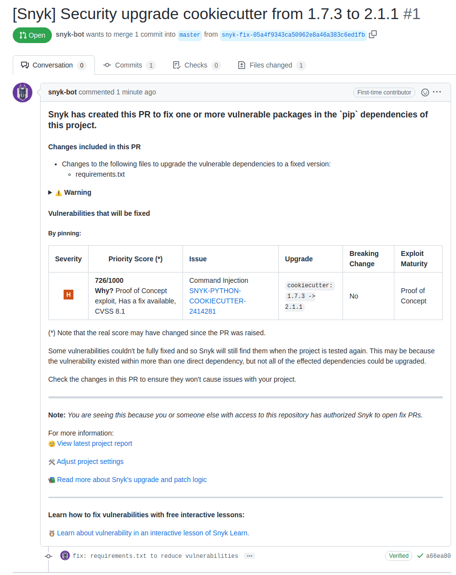Open Read more about Snyk's upgrade logic
Viewport: 456px width, 575px height.
coord(132,480)
